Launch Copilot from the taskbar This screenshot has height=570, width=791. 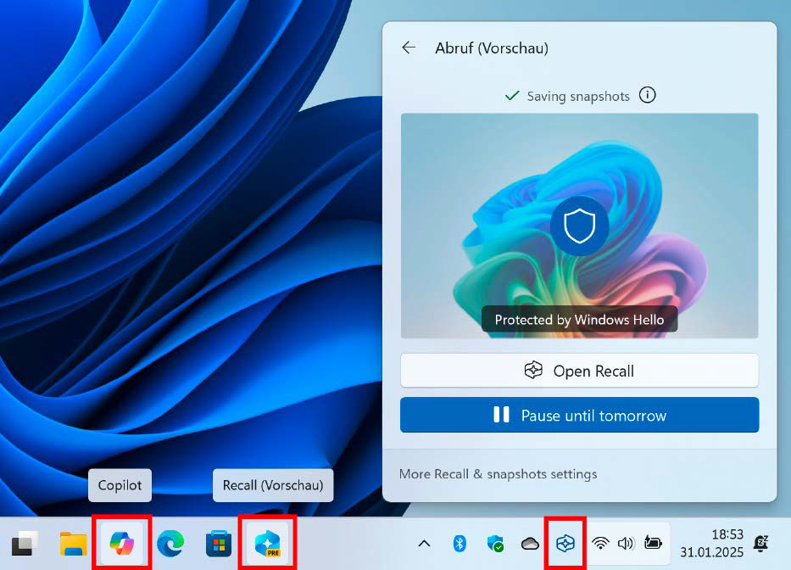point(122,543)
